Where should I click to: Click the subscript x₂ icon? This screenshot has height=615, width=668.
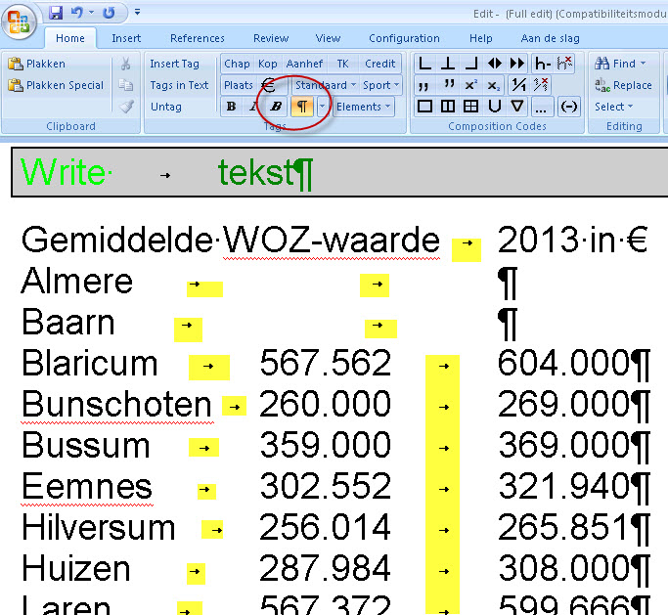(493, 85)
